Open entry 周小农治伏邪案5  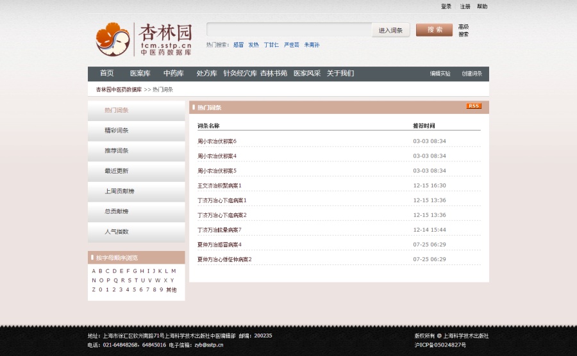tap(217, 170)
